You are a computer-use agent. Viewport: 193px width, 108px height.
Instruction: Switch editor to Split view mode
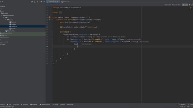coord(191,5)
